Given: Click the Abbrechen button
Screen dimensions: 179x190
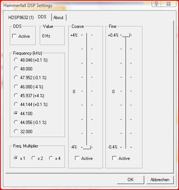Looking at the screenshot, I should [x=160, y=180].
